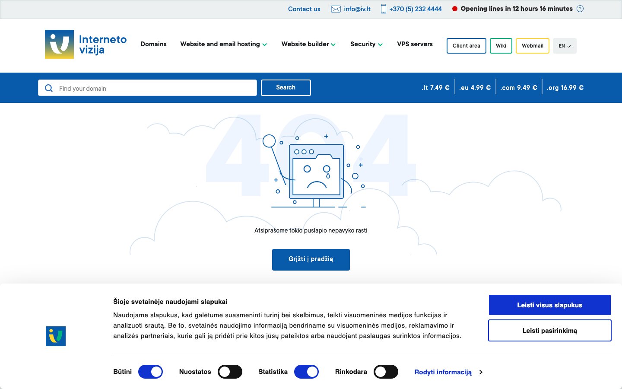This screenshot has width=622, height=389.
Task: Click the magnifier icon in domain search
Action: [49, 88]
